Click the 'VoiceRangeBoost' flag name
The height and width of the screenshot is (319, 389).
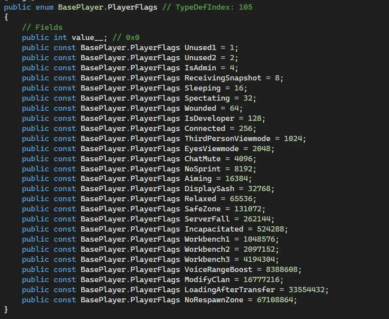click(x=218, y=270)
